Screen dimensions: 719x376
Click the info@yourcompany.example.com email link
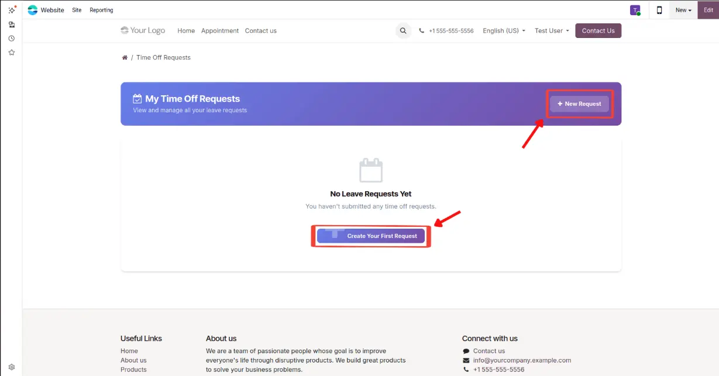point(522,360)
